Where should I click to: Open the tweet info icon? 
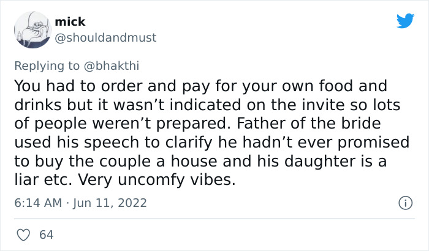point(406,203)
